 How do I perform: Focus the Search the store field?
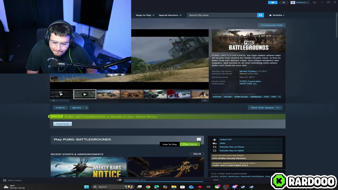point(222,15)
